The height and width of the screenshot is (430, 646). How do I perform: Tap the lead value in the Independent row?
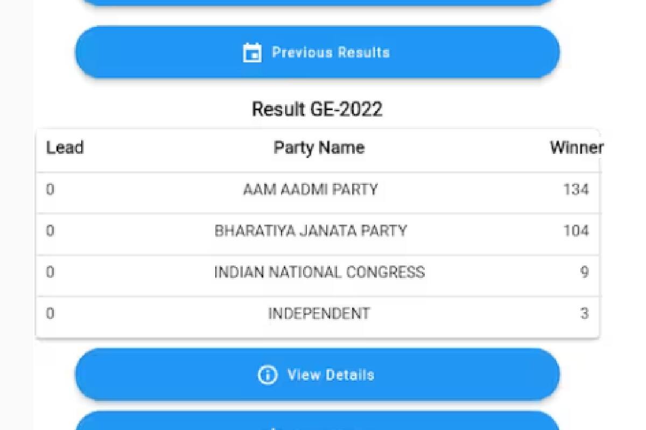[50, 314]
